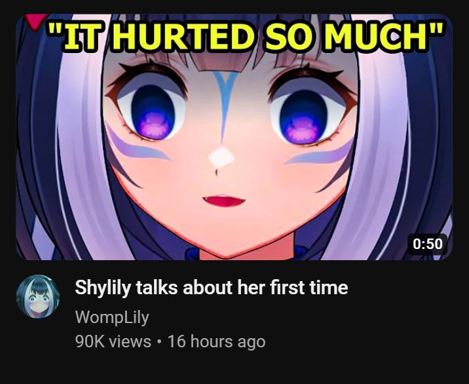Click the 16 hours ago timestamp
This screenshot has height=384, width=469.
(217, 341)
